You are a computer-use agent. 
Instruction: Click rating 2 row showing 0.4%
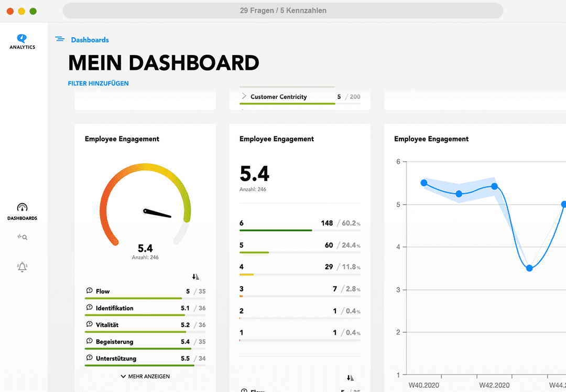[300, 313]
